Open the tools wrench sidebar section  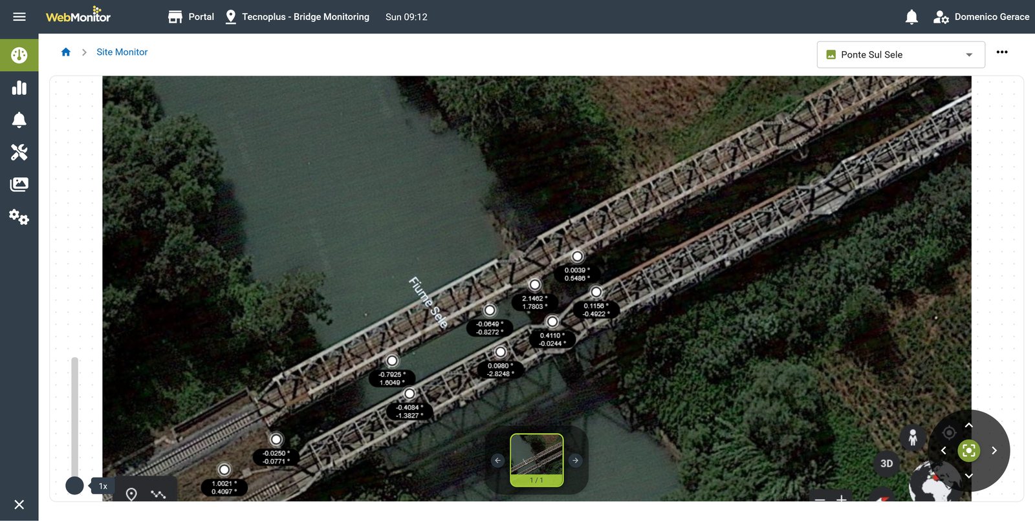point(19,152)
